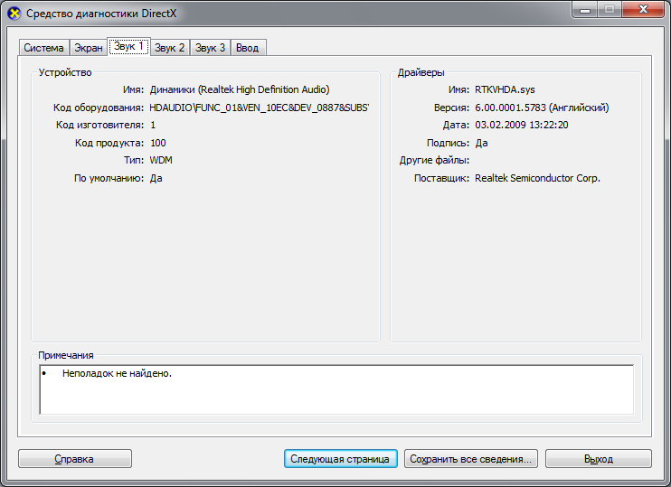The image size is (671, 487).
Task: Switch to the Система tab
Action: tap(43, 48)
